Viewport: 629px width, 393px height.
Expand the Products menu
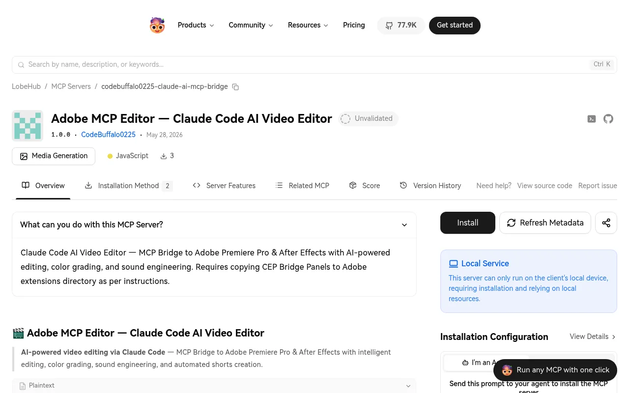pyautogui.click(x=196, y=25)
